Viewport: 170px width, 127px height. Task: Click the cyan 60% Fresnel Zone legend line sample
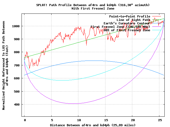(156, 30)
